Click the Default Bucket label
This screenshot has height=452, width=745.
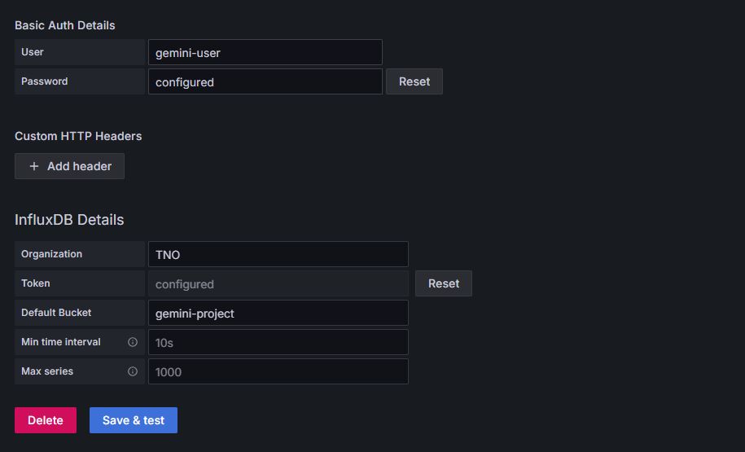coord(56,313)
